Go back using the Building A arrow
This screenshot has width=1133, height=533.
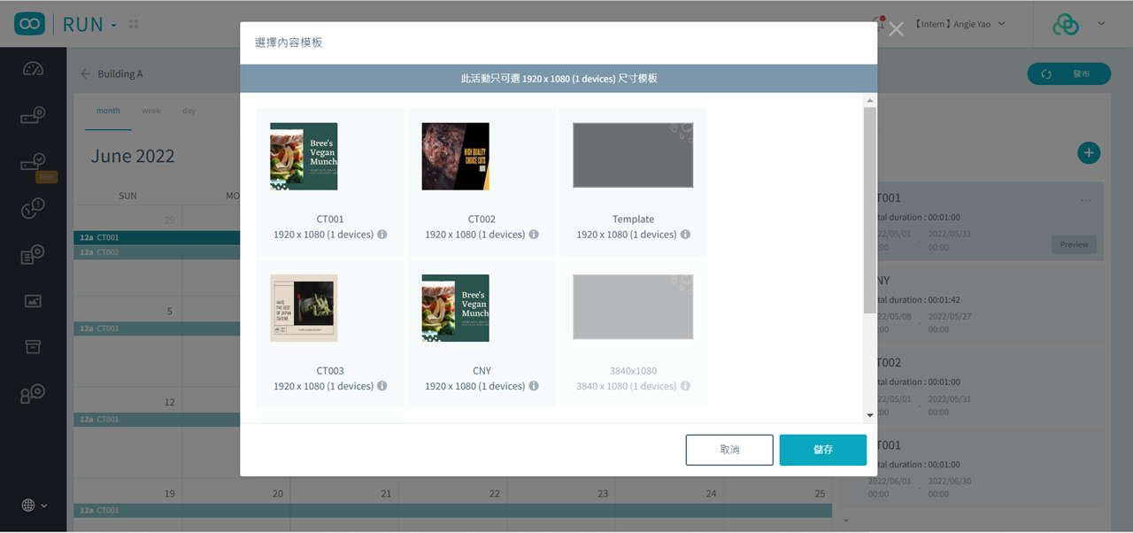[x=86, y=73]
